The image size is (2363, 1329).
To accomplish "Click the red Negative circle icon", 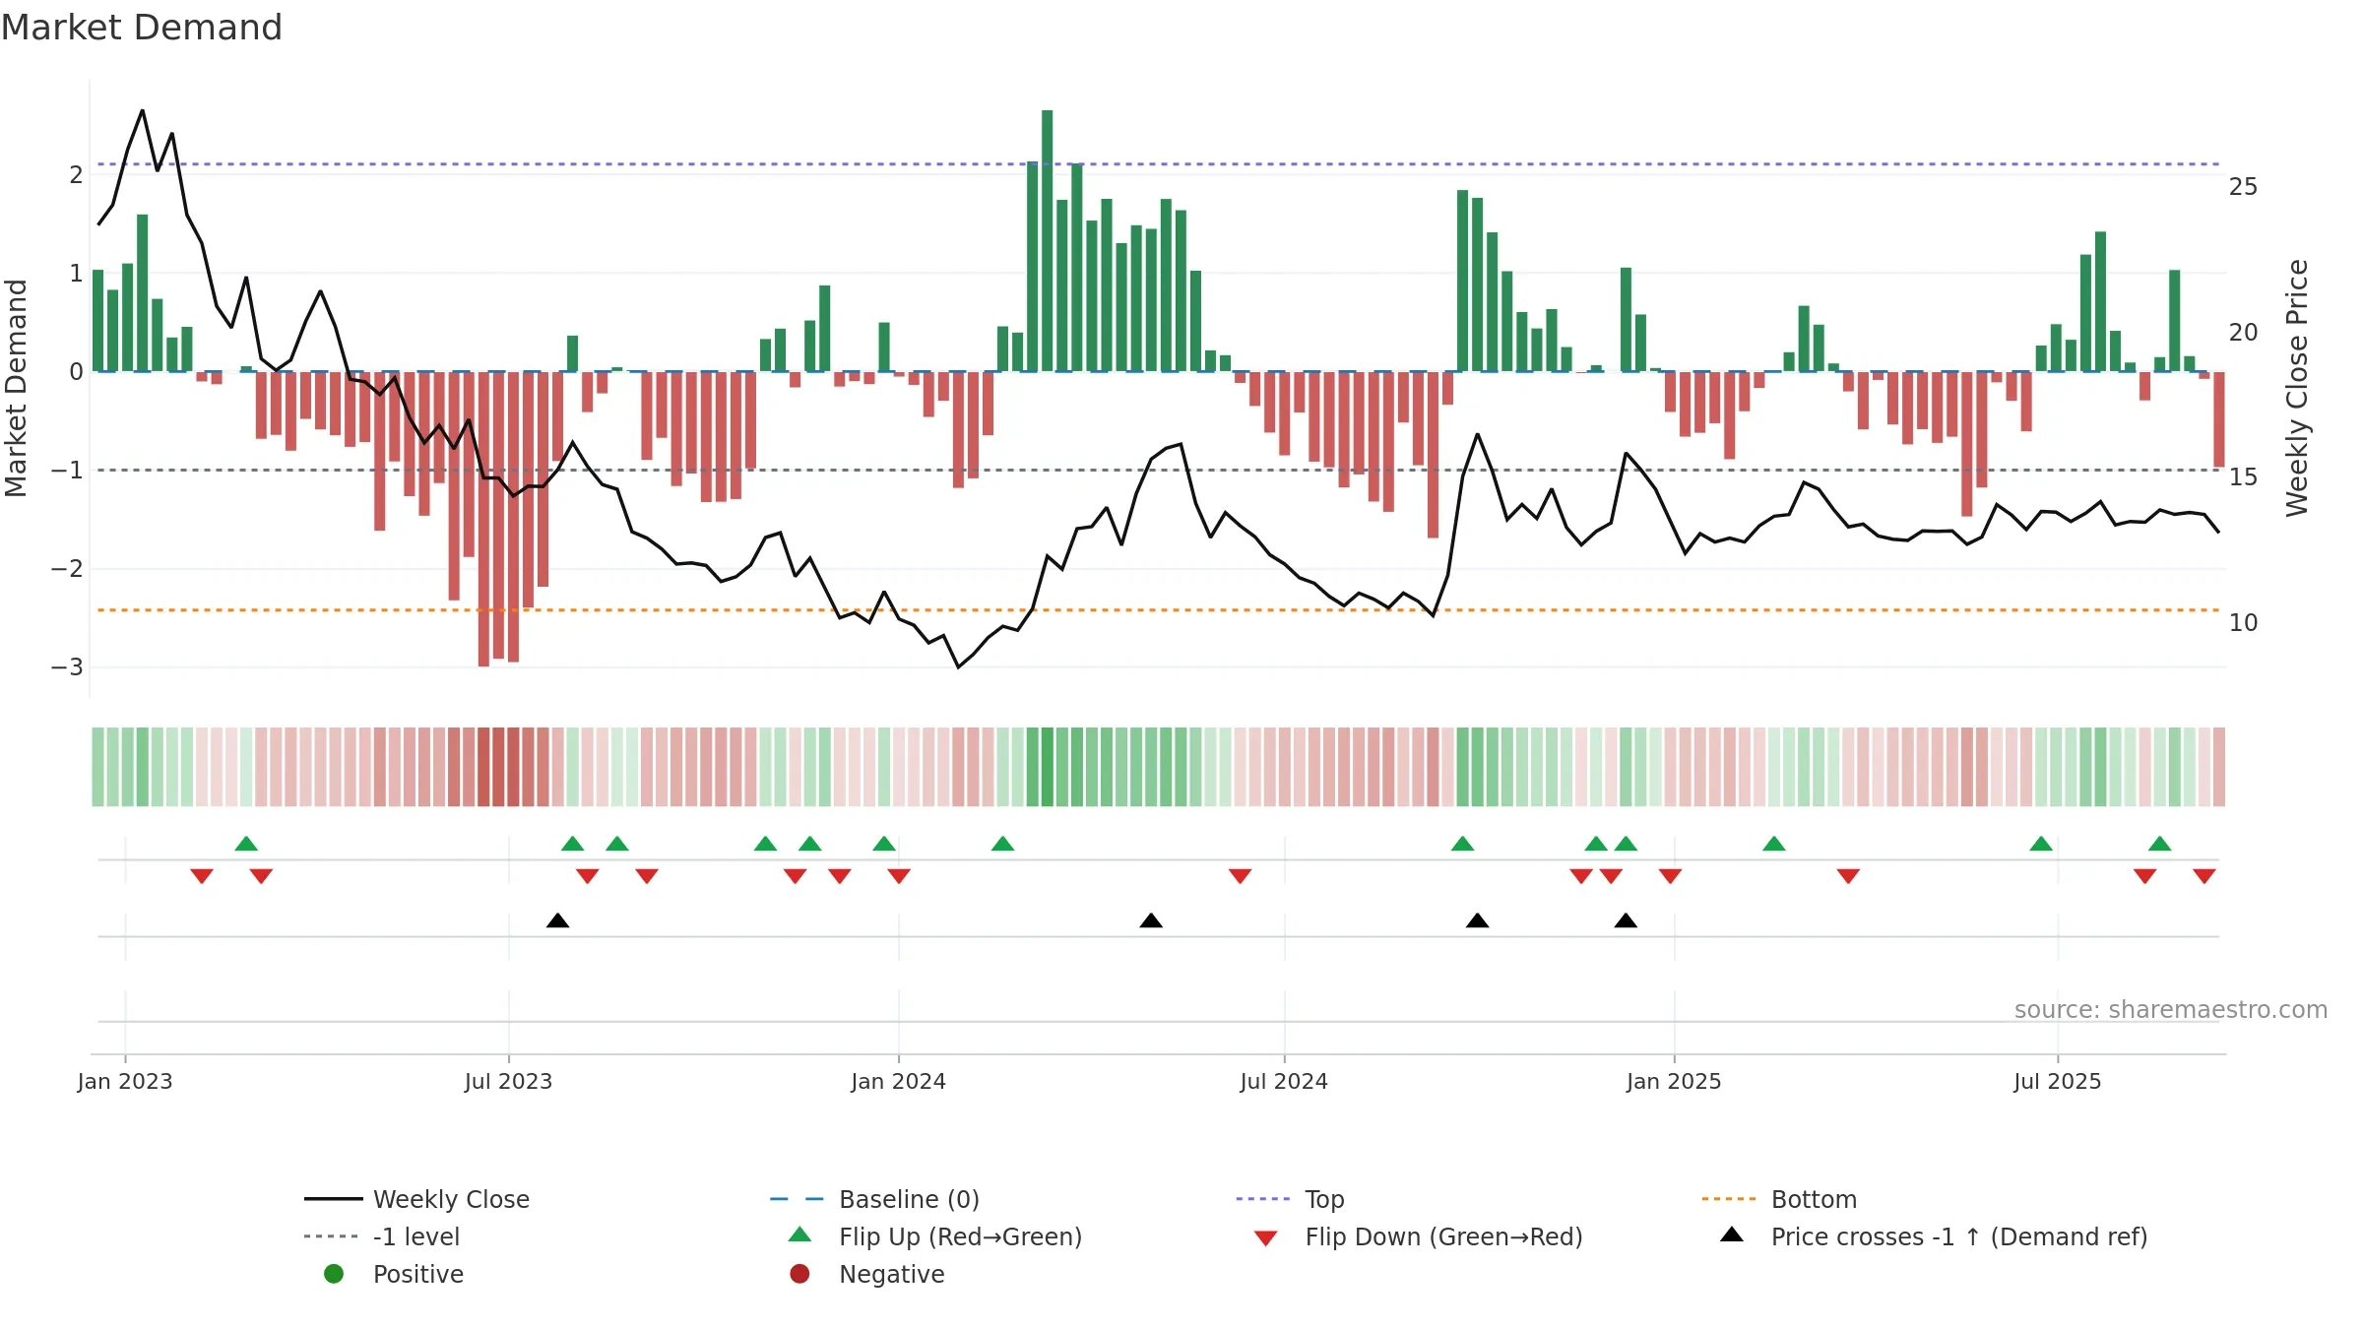I will [x=799, y=1274].
